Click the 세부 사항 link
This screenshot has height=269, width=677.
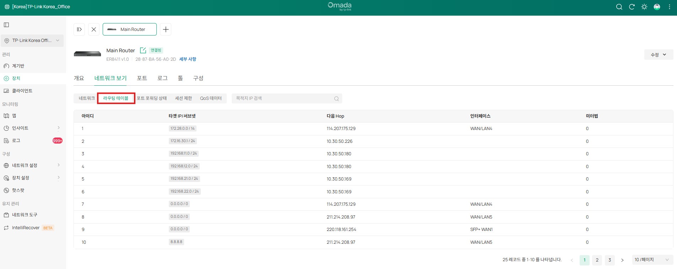188,59
